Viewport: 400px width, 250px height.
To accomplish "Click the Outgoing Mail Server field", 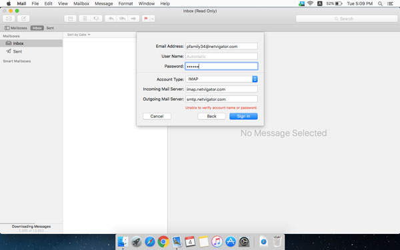I will point(221,99).
